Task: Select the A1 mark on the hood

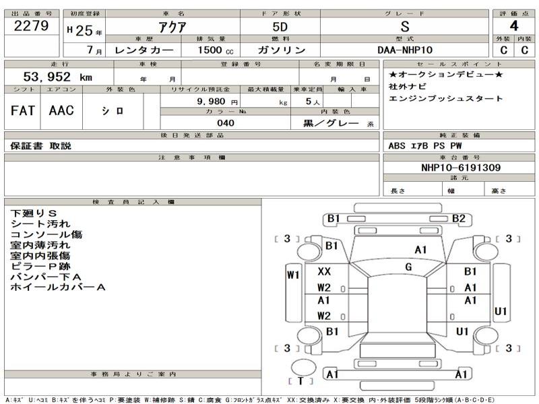Action: (x=421, y=250)
